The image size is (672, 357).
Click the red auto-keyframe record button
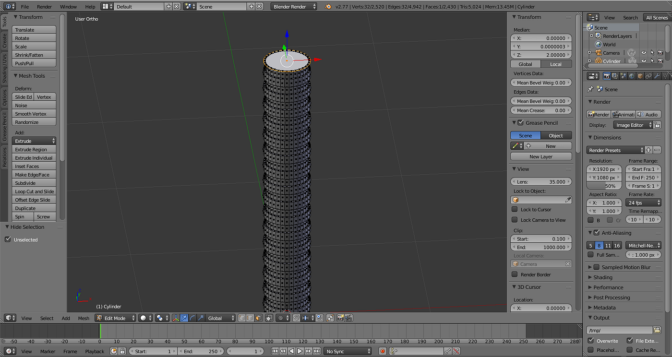[x=383, y=351]
